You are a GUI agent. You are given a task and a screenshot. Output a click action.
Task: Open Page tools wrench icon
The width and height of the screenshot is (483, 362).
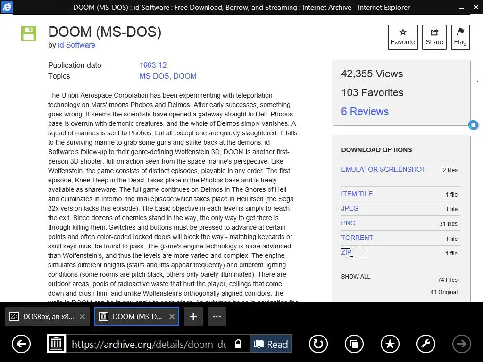tap(426, 344)
